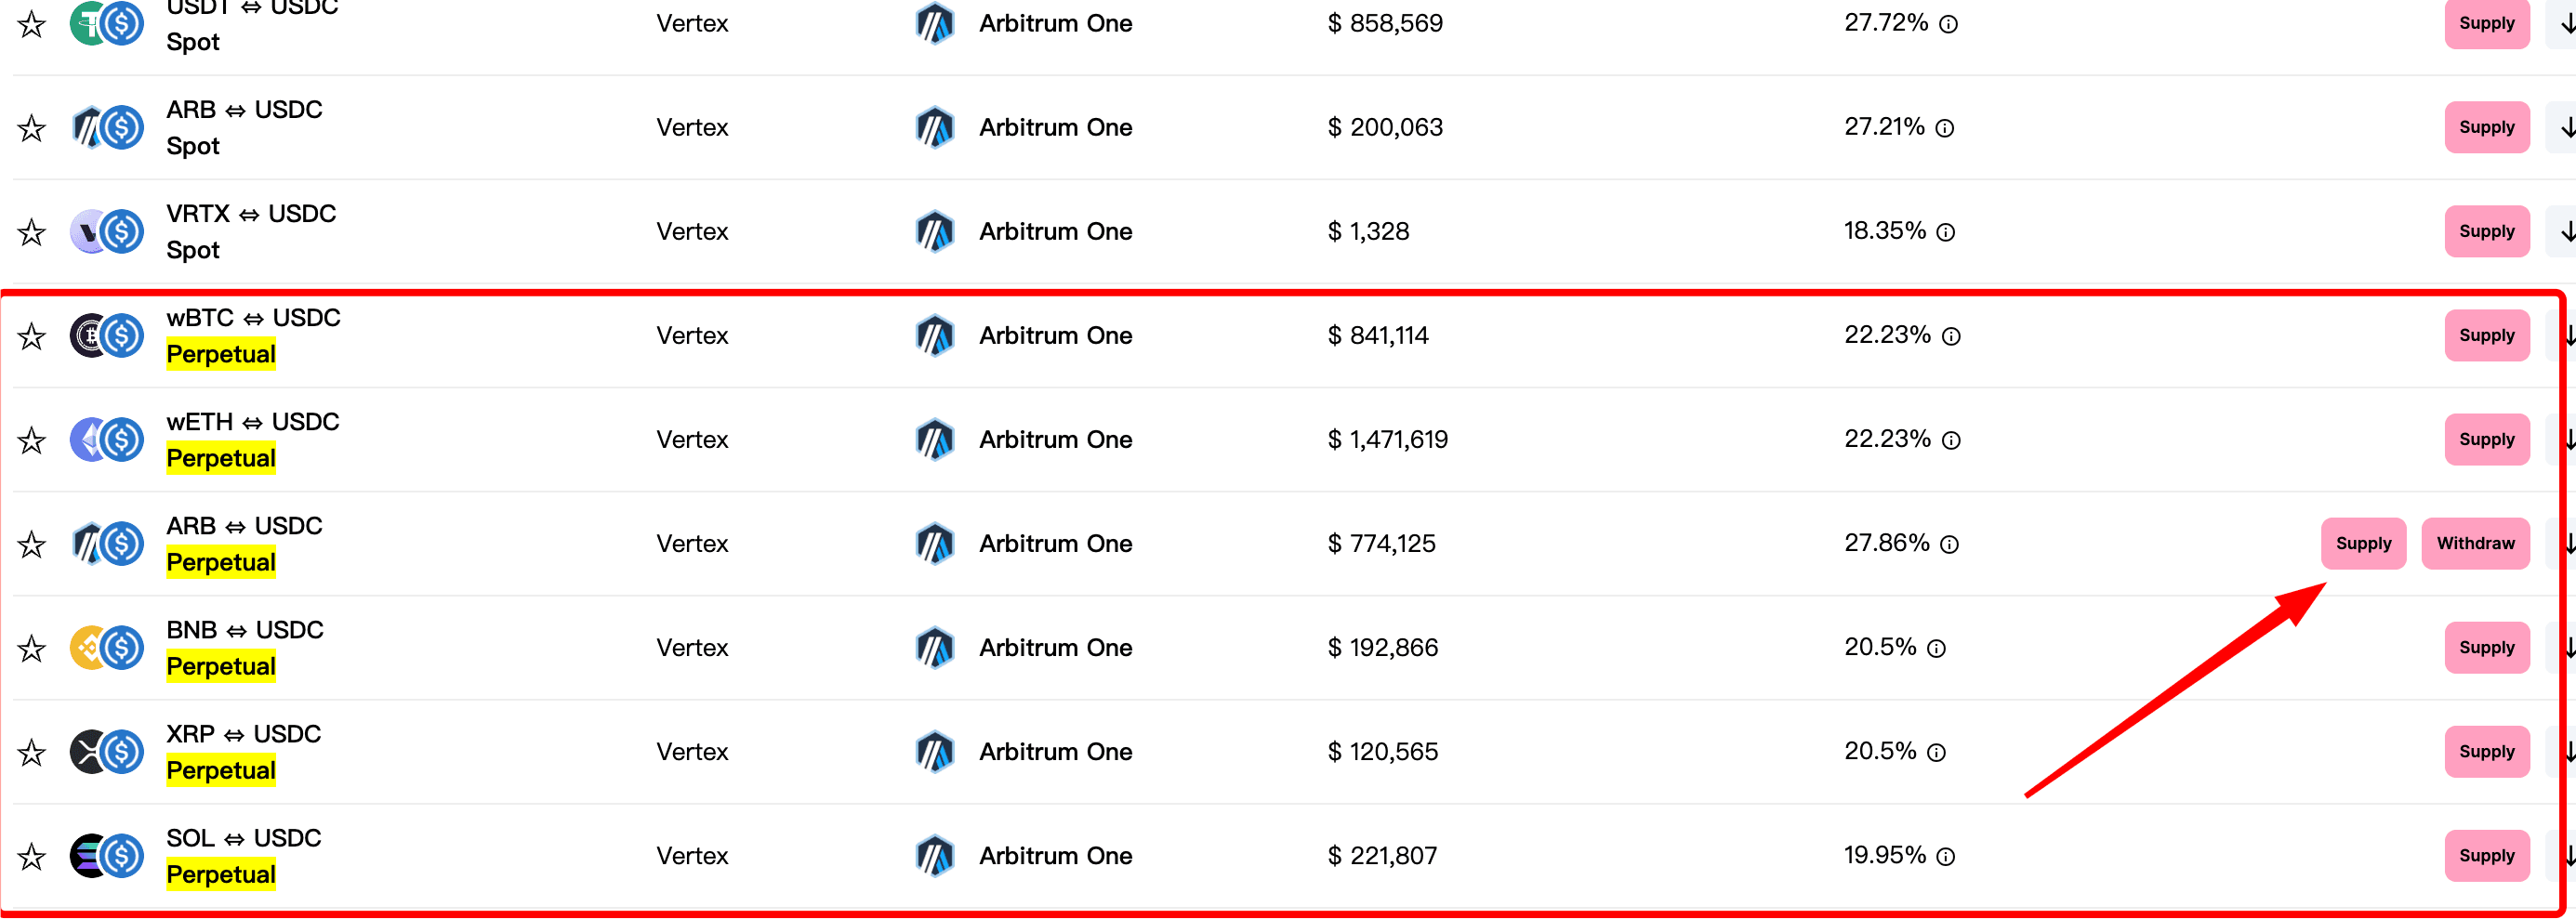The image size is (2576, 919).
Task: Supply to ARB USDC Perpetual pool
Action: 2363,544
